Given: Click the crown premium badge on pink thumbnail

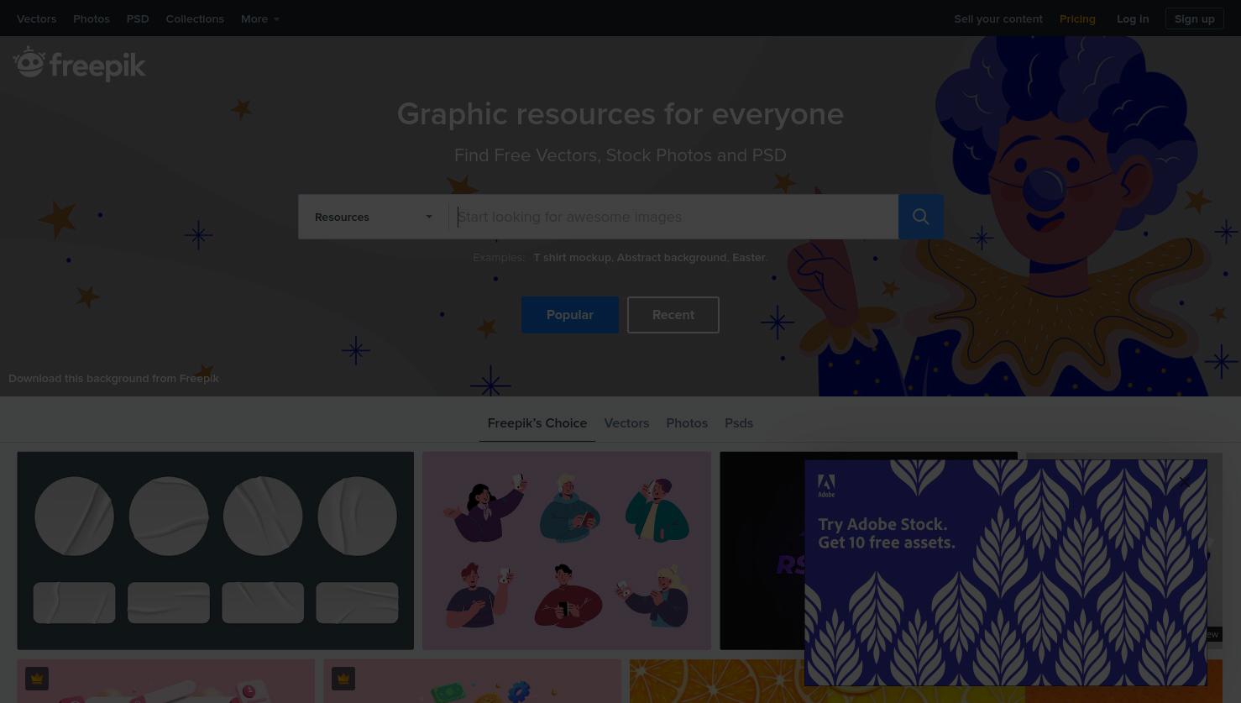Looking at the screenshot, I should click(37, 679).
